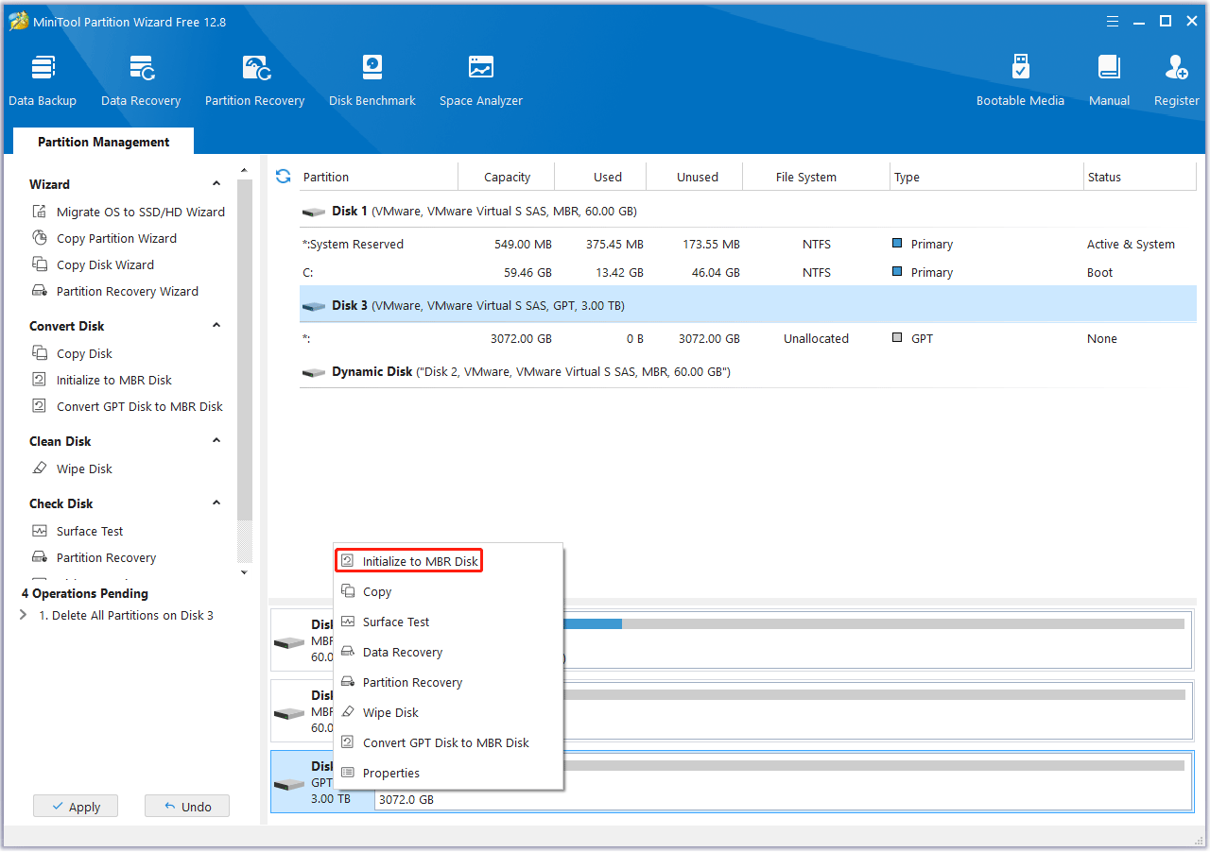Click the blue Primary type swatch for C:
This screenshot has height=852, width=1210.
897,272
